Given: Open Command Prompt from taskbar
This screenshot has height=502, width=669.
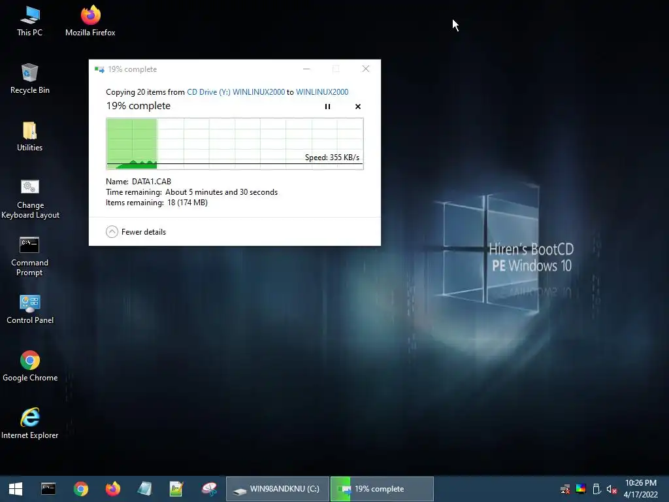Looking at the screenshot, I should click(x=48, y=489).
